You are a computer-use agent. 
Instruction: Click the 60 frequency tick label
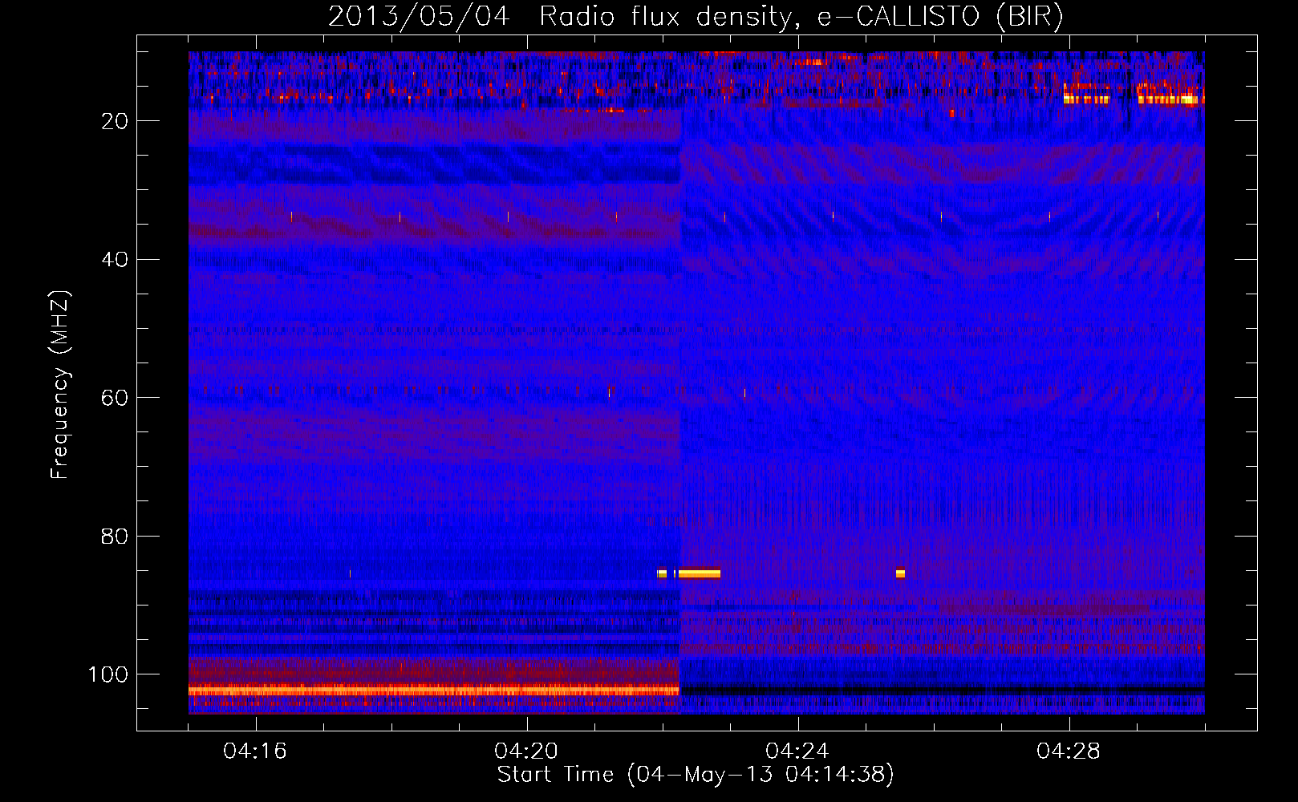click(115, 398)
